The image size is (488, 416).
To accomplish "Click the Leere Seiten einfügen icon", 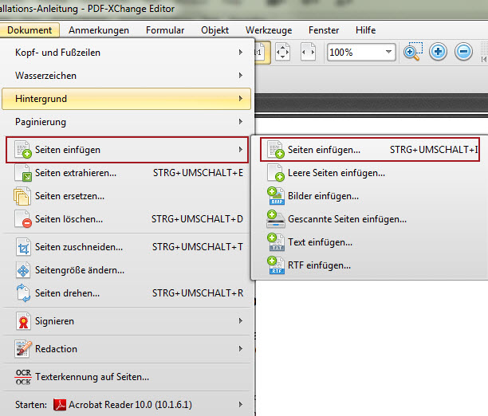I will (276, 173).
